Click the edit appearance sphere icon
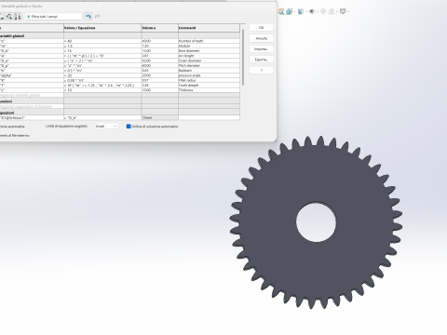 tap(323, 12)
